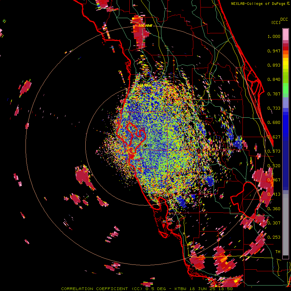
Task: Select the 0.307 scale value
Action: point(274,223)
